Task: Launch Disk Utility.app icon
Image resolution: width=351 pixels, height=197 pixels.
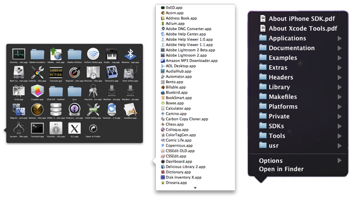Action: tap(131, 73)
